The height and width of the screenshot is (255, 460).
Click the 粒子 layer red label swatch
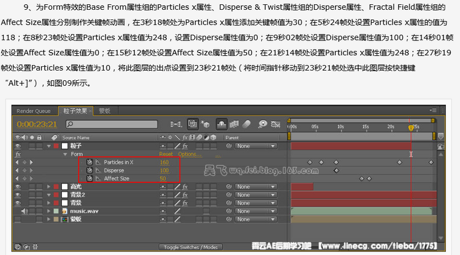[x=56, y=146]
